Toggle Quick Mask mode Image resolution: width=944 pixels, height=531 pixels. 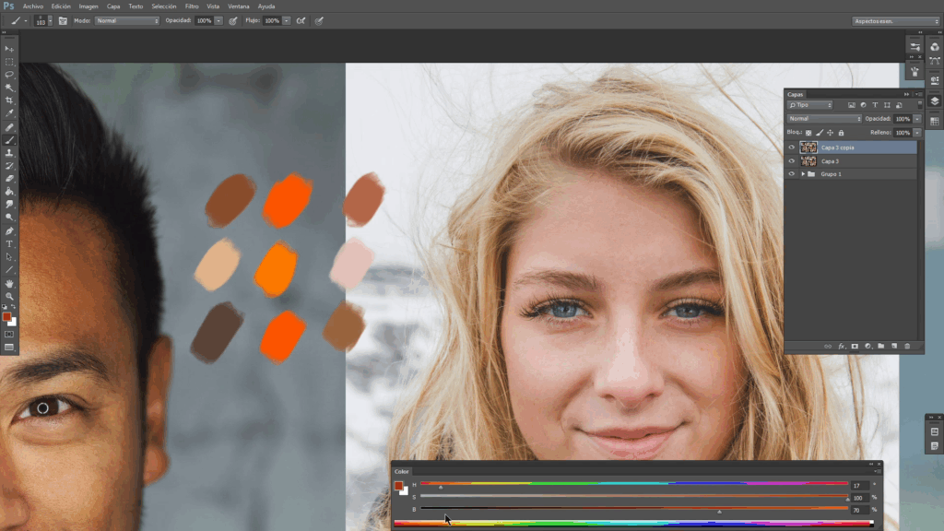(x=9, y=334)
